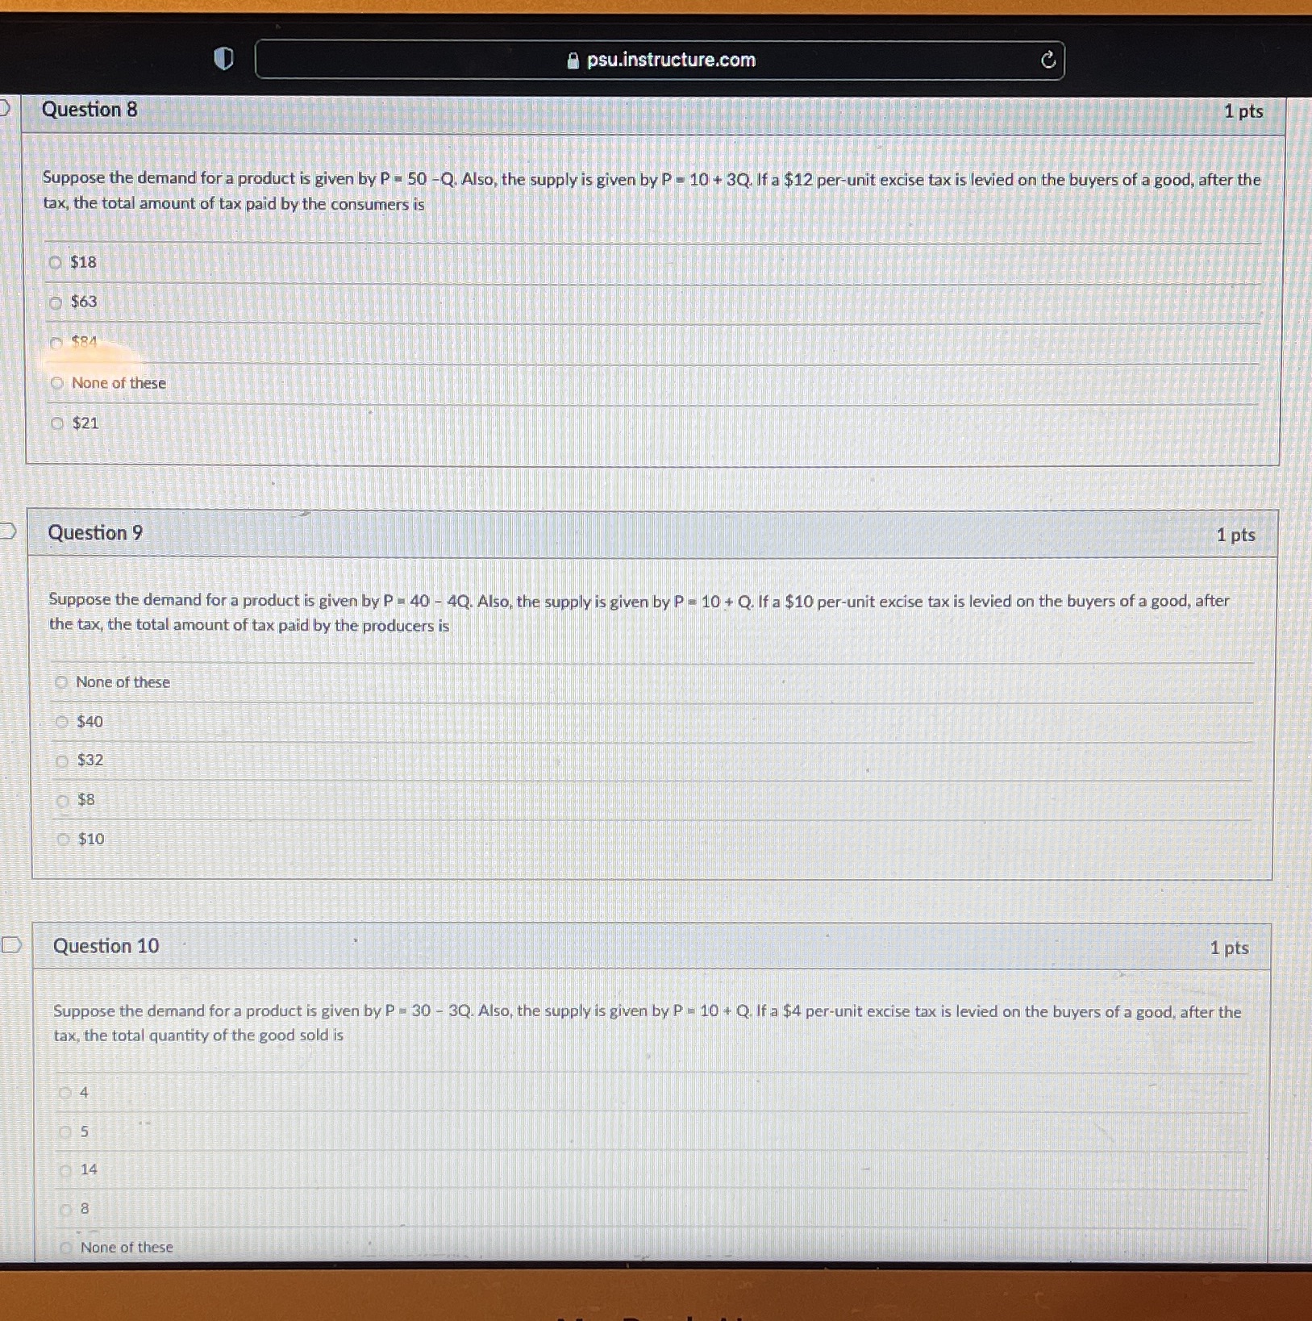Select the $40 answer for Question 9
The height and width of the screenshot is (1321, 1312).
click(62, 722)
